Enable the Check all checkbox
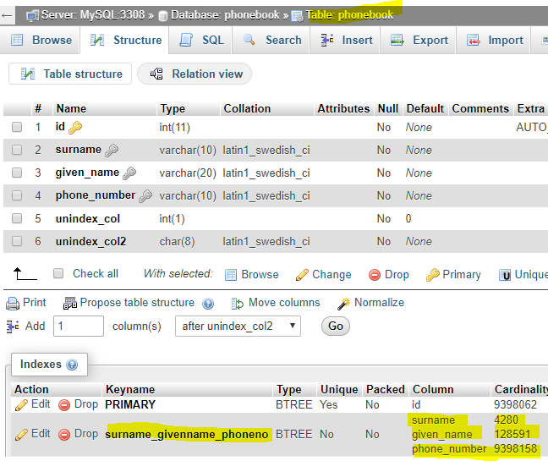Viewport: 548px width, 461px height. [58, 273]
